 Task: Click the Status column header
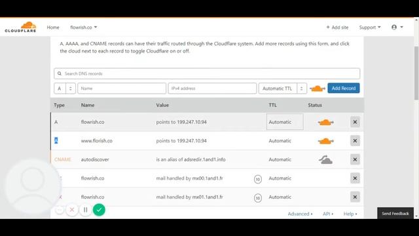[315, 105]
